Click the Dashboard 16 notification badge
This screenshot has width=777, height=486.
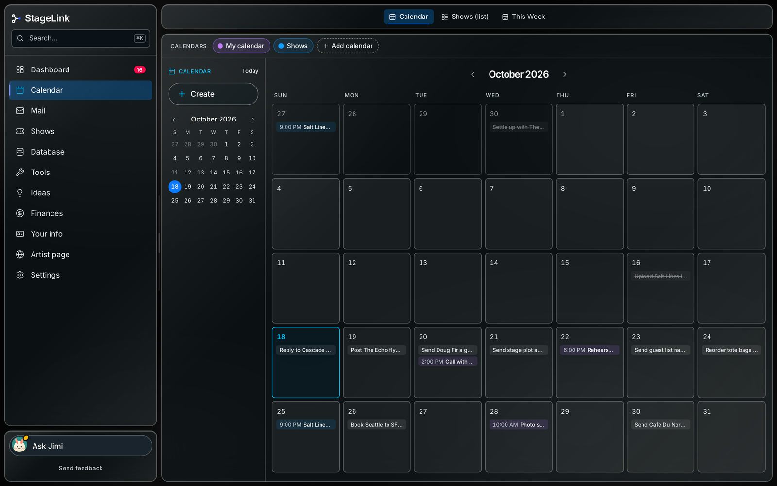pos(139,70)
